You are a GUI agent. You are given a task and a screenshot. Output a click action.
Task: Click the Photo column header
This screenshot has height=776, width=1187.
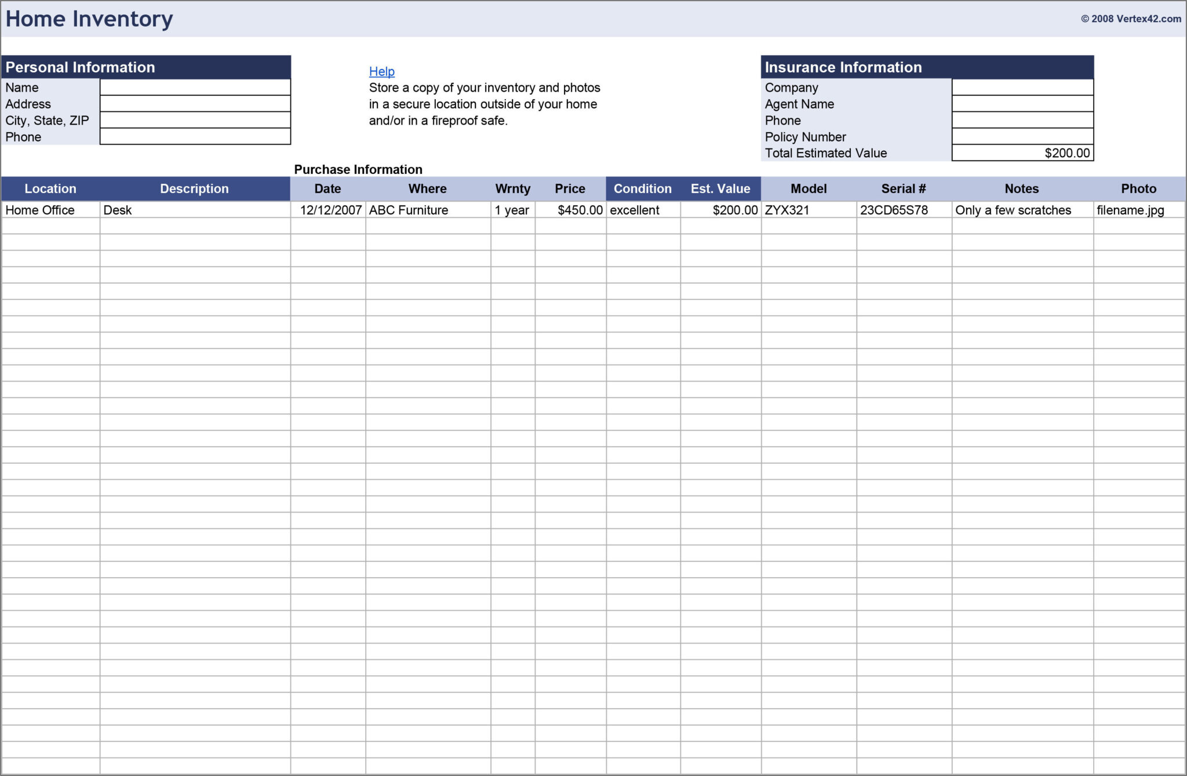[x=1138, y=188]
